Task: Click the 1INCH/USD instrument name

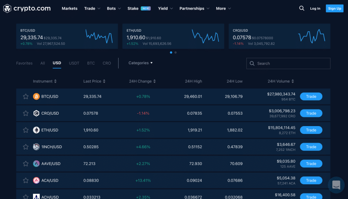Action: [51, 147]
